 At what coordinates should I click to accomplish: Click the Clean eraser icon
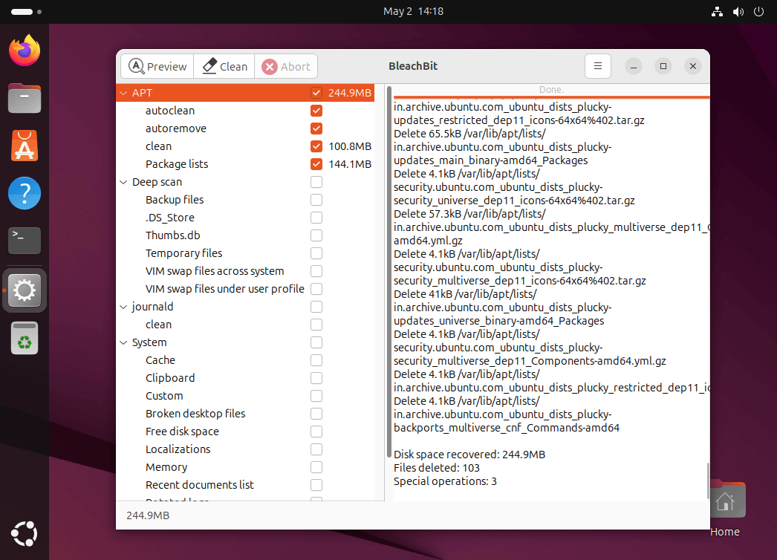click(x=209, y=66)
